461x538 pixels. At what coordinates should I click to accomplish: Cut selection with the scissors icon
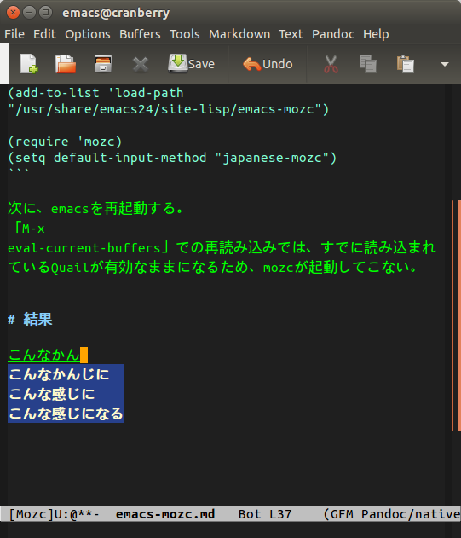click(x=331, y=64)
